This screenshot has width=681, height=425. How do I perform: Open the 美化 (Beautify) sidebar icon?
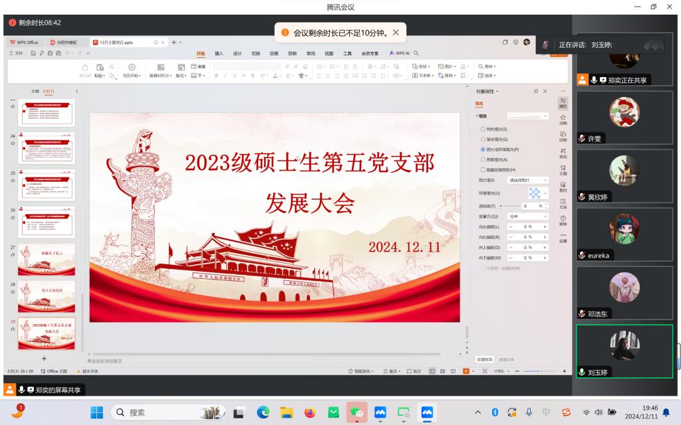coord(563,153)
